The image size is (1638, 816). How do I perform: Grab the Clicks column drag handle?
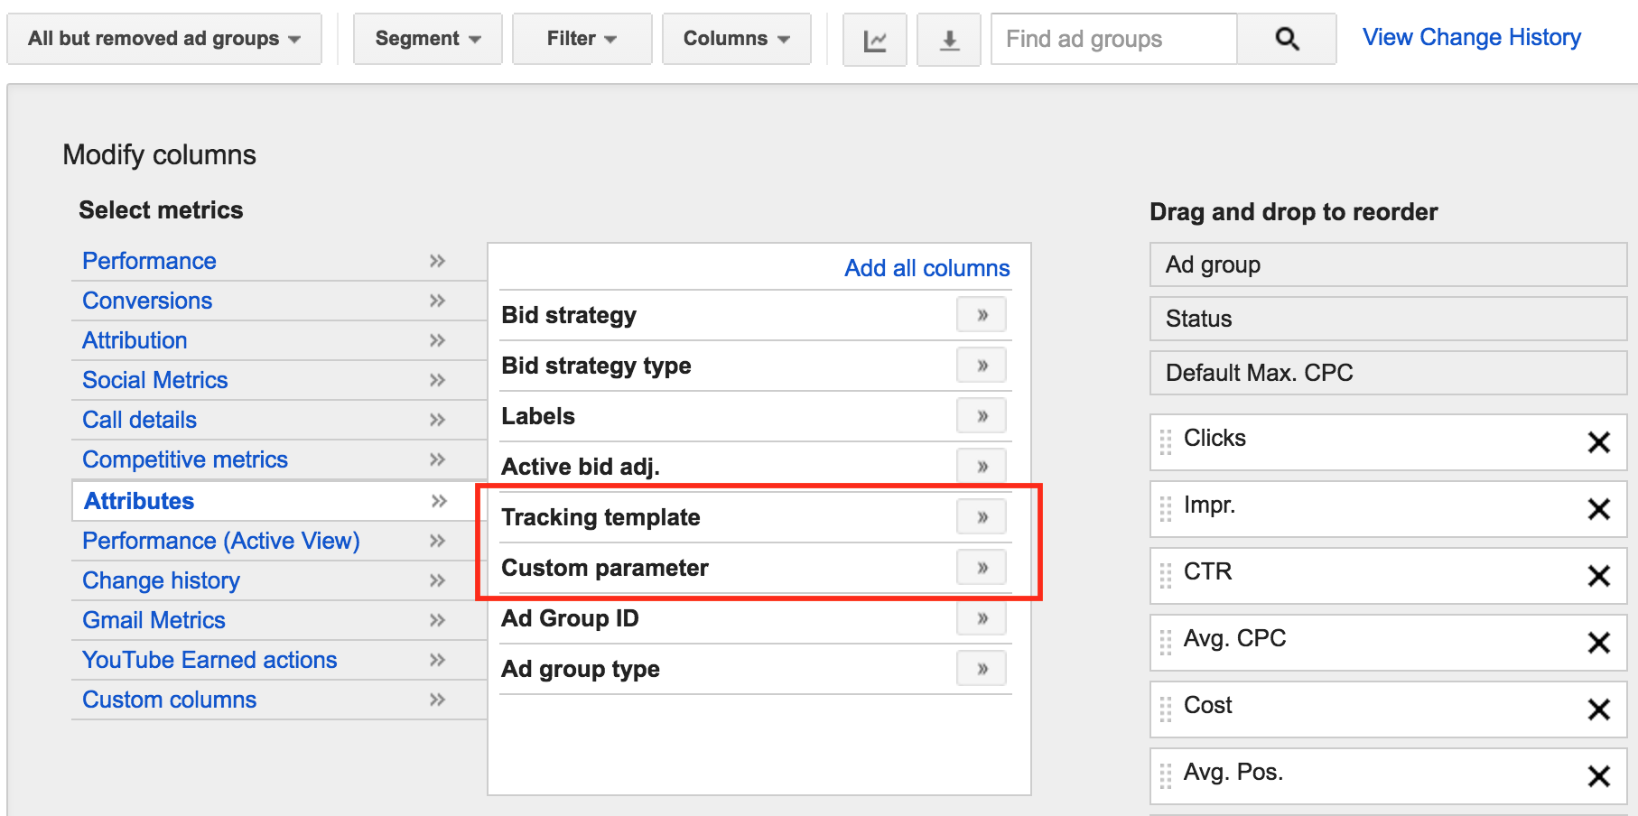click(x=1166, y=441)
